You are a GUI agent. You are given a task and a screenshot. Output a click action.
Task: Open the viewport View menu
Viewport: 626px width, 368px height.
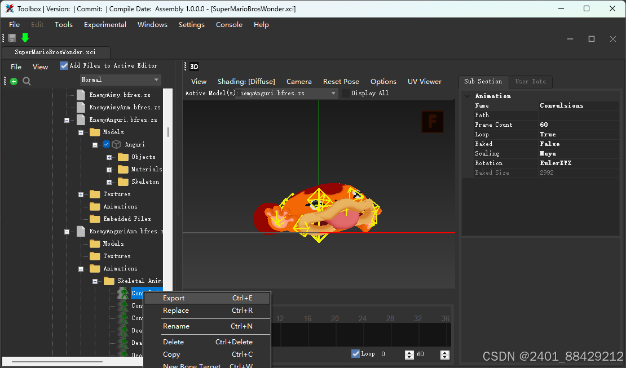[x=199, y=81]
